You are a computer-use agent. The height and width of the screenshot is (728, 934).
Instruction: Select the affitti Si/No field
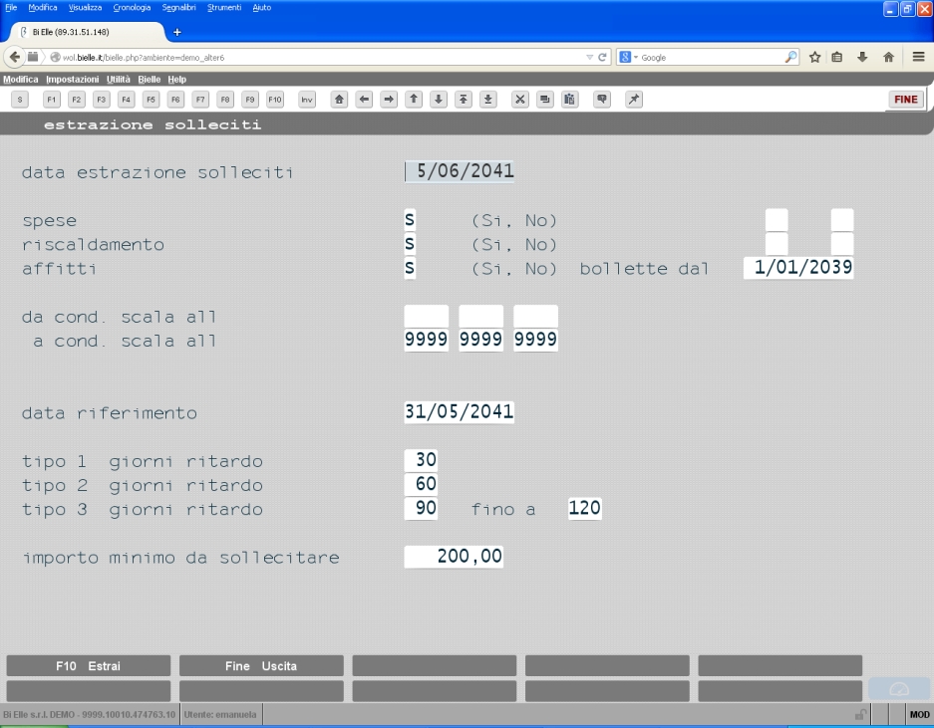pyautogui.click(x=410, y=269)
